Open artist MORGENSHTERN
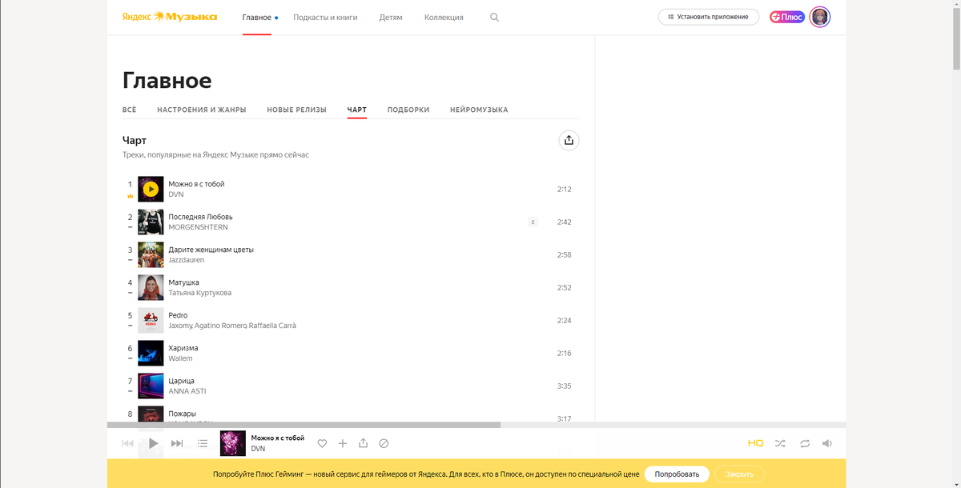This screenshot has height=488, width=961. pyautogui.click(x=198, y=227)
